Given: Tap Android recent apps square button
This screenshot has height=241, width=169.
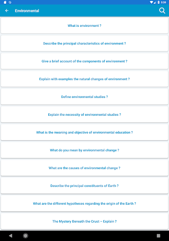Looking at the screenshot, I should tap(158, 235).
